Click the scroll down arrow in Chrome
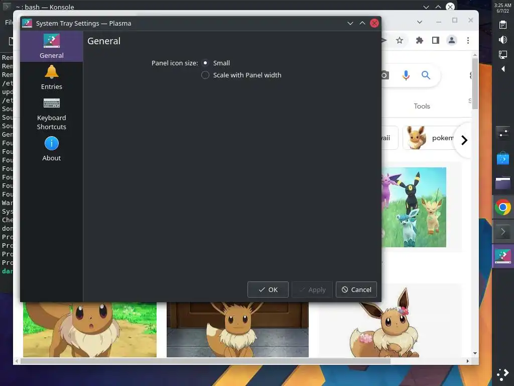 [475, 353]
